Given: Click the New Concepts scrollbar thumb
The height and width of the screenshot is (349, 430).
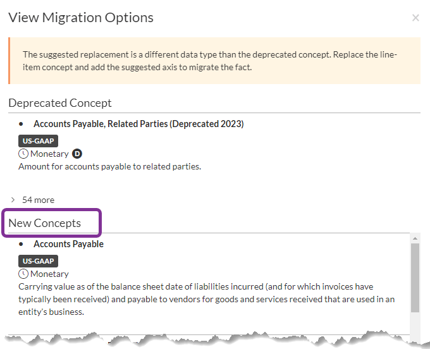Looking at the screenshot, I should tap(415, 277).
